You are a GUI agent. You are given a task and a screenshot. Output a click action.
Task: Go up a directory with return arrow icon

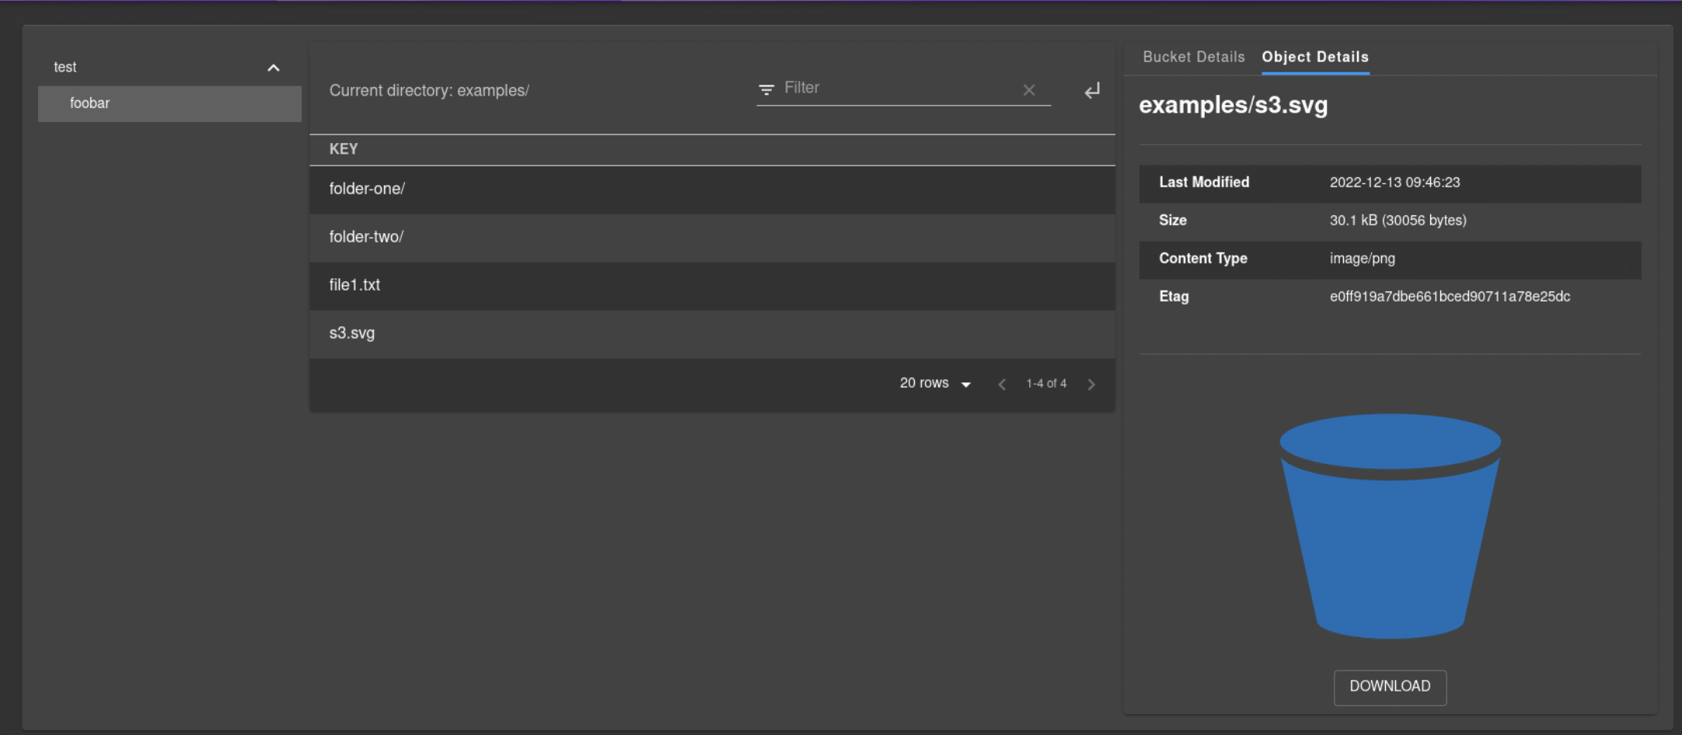pyautogui.click(x=1092, y=91)
